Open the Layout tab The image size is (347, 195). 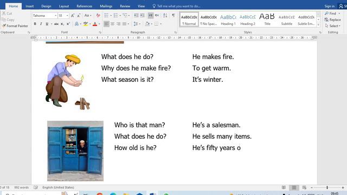[x=64, y=6]
